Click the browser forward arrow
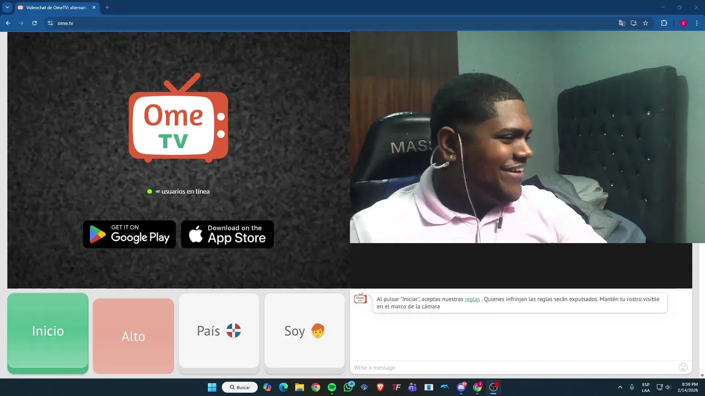This screenshot has width=705, height=396. [x=21, y=23]
